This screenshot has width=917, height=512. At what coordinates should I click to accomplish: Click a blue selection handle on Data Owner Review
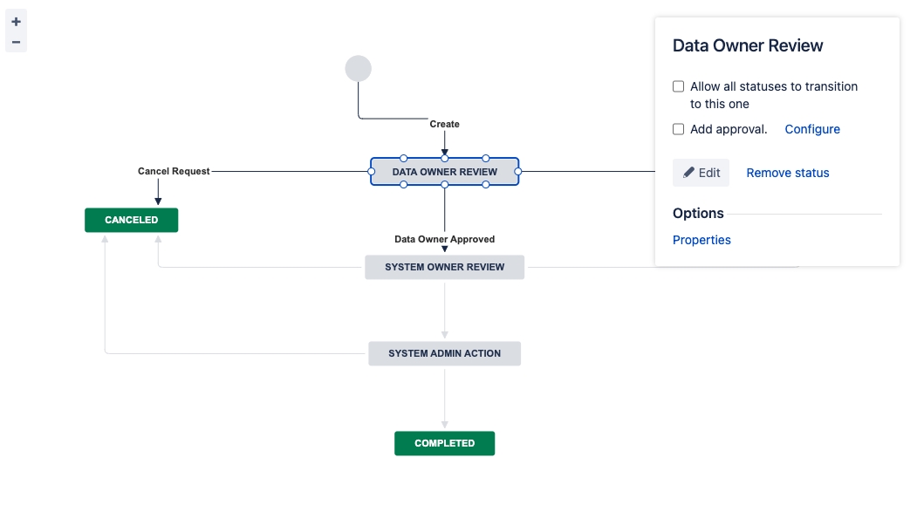click(x=402, y=159)
